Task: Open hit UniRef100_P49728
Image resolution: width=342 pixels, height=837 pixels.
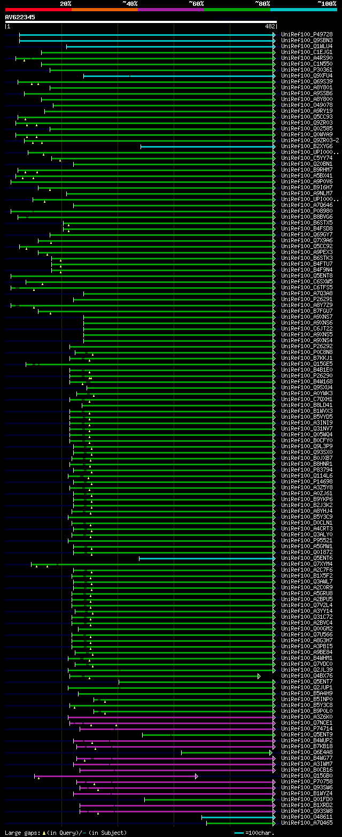Action: [x=307, y=35]
